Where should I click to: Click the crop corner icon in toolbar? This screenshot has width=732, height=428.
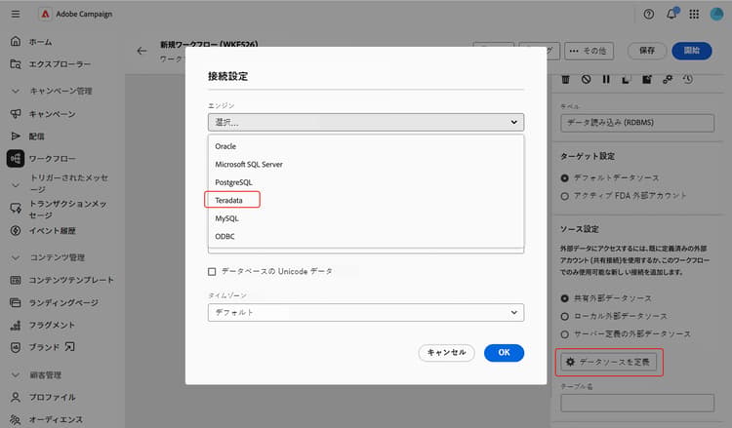[x=626, y=79]
